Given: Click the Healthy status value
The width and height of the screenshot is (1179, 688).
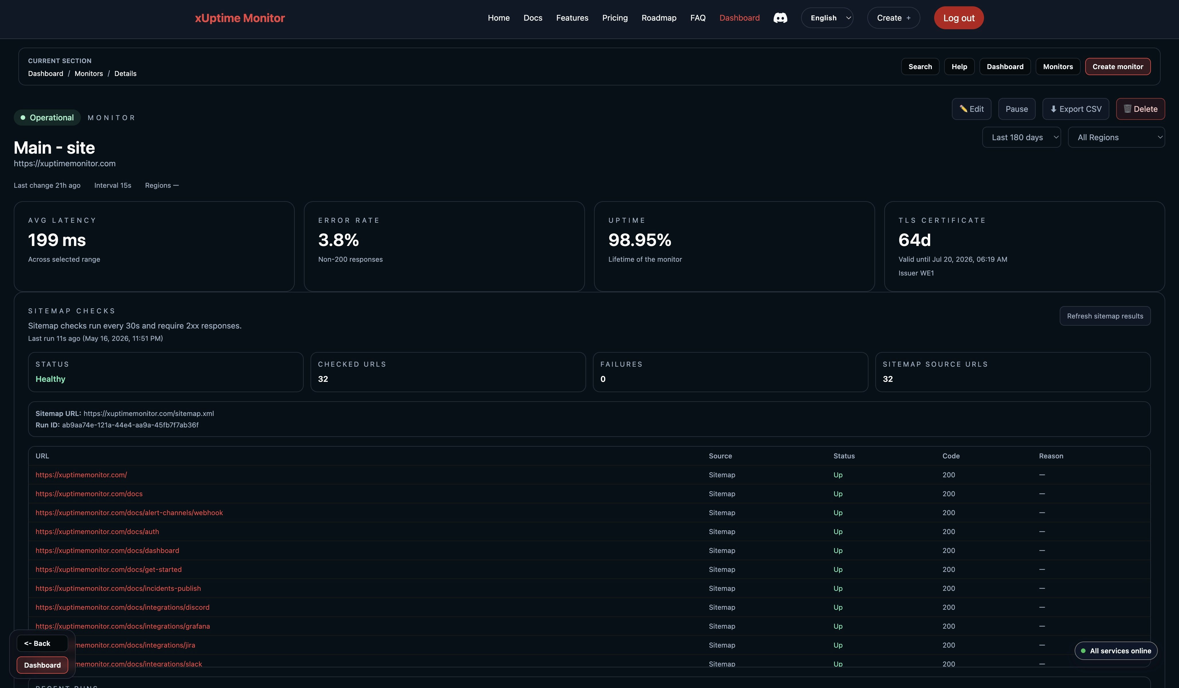Looking at the screenshot, I should [x=50, y=379].
